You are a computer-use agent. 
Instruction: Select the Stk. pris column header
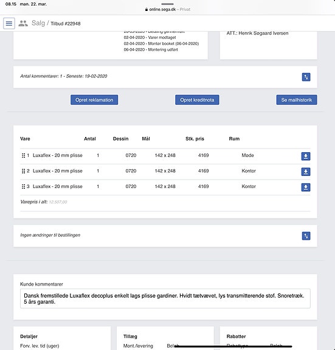[195, 139]
